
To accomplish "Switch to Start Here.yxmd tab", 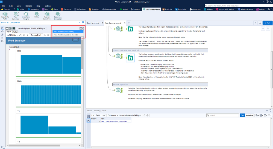I will point(93,23).
